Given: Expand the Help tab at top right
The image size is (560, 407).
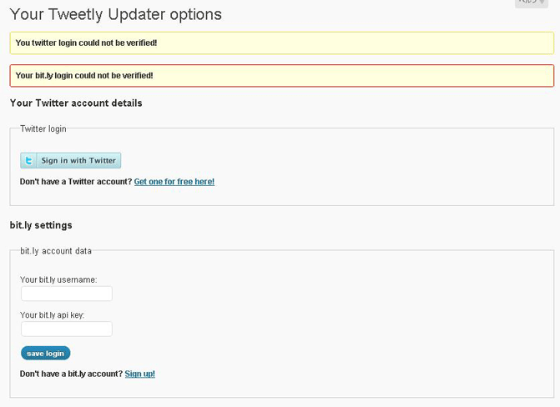Looking at the screenshot, I should click(x=532, y=3).
